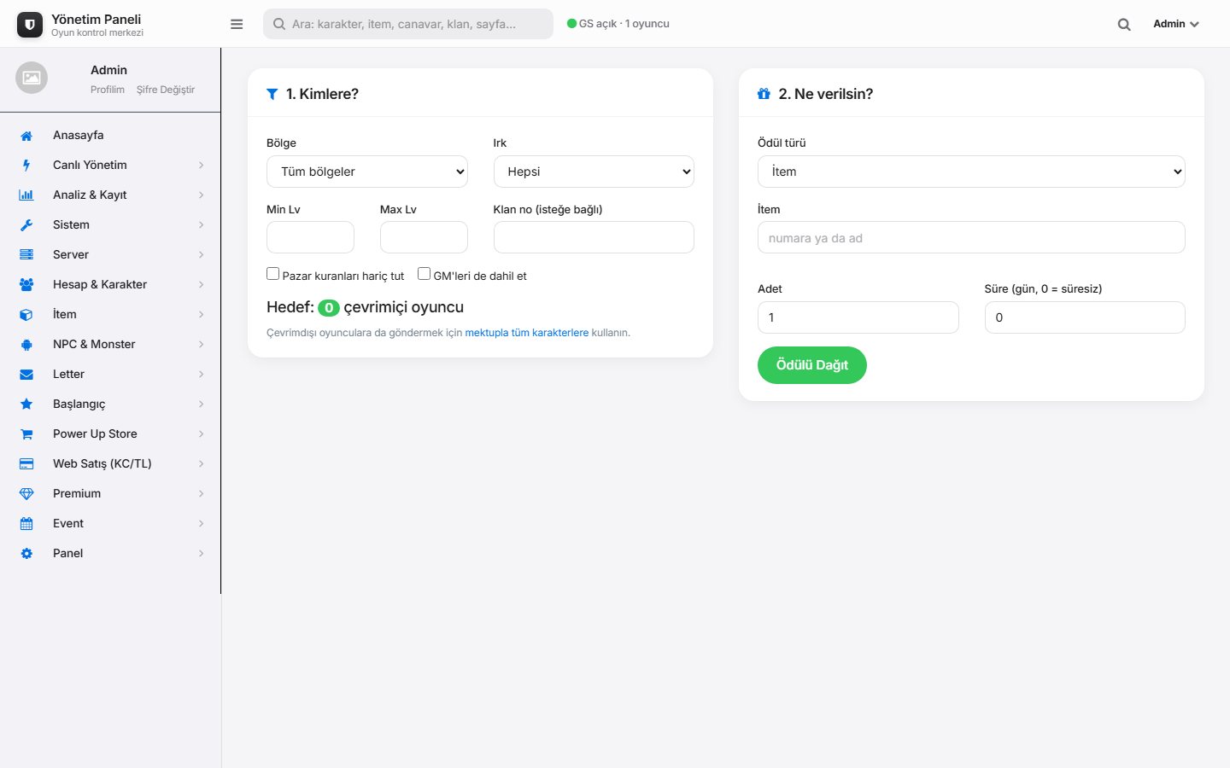This screenshot has width=1230, height=768.
Task: Focus the top search bar field
Action: 408,24
